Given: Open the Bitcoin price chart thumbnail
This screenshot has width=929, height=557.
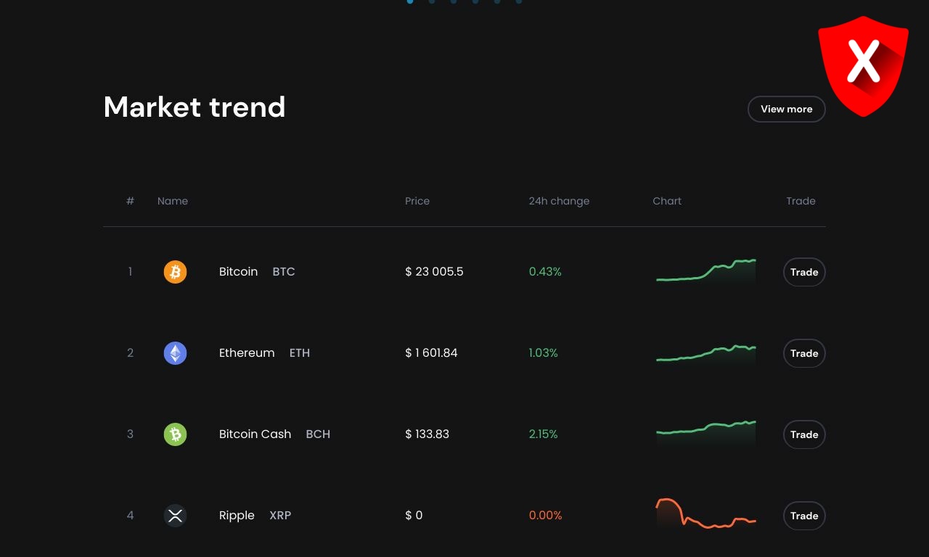Looking at the screenshot, I should coord(705,271).
